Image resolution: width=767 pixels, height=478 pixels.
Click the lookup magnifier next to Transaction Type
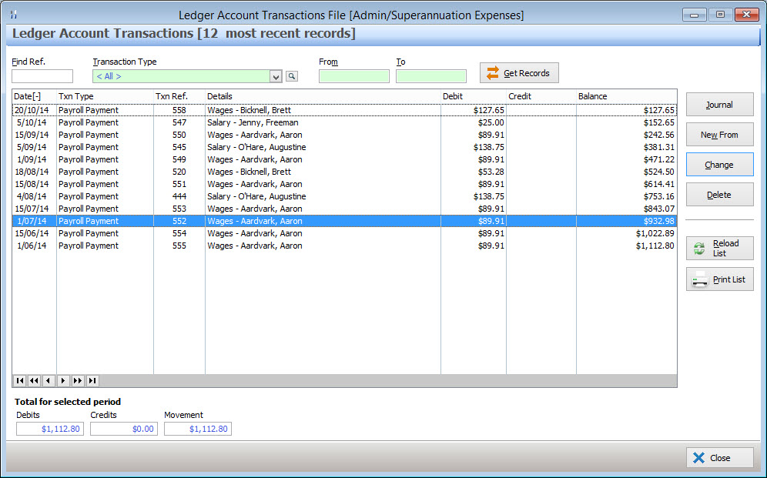coord(292,76)
